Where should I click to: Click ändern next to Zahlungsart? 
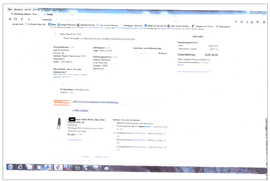[108, 48]
